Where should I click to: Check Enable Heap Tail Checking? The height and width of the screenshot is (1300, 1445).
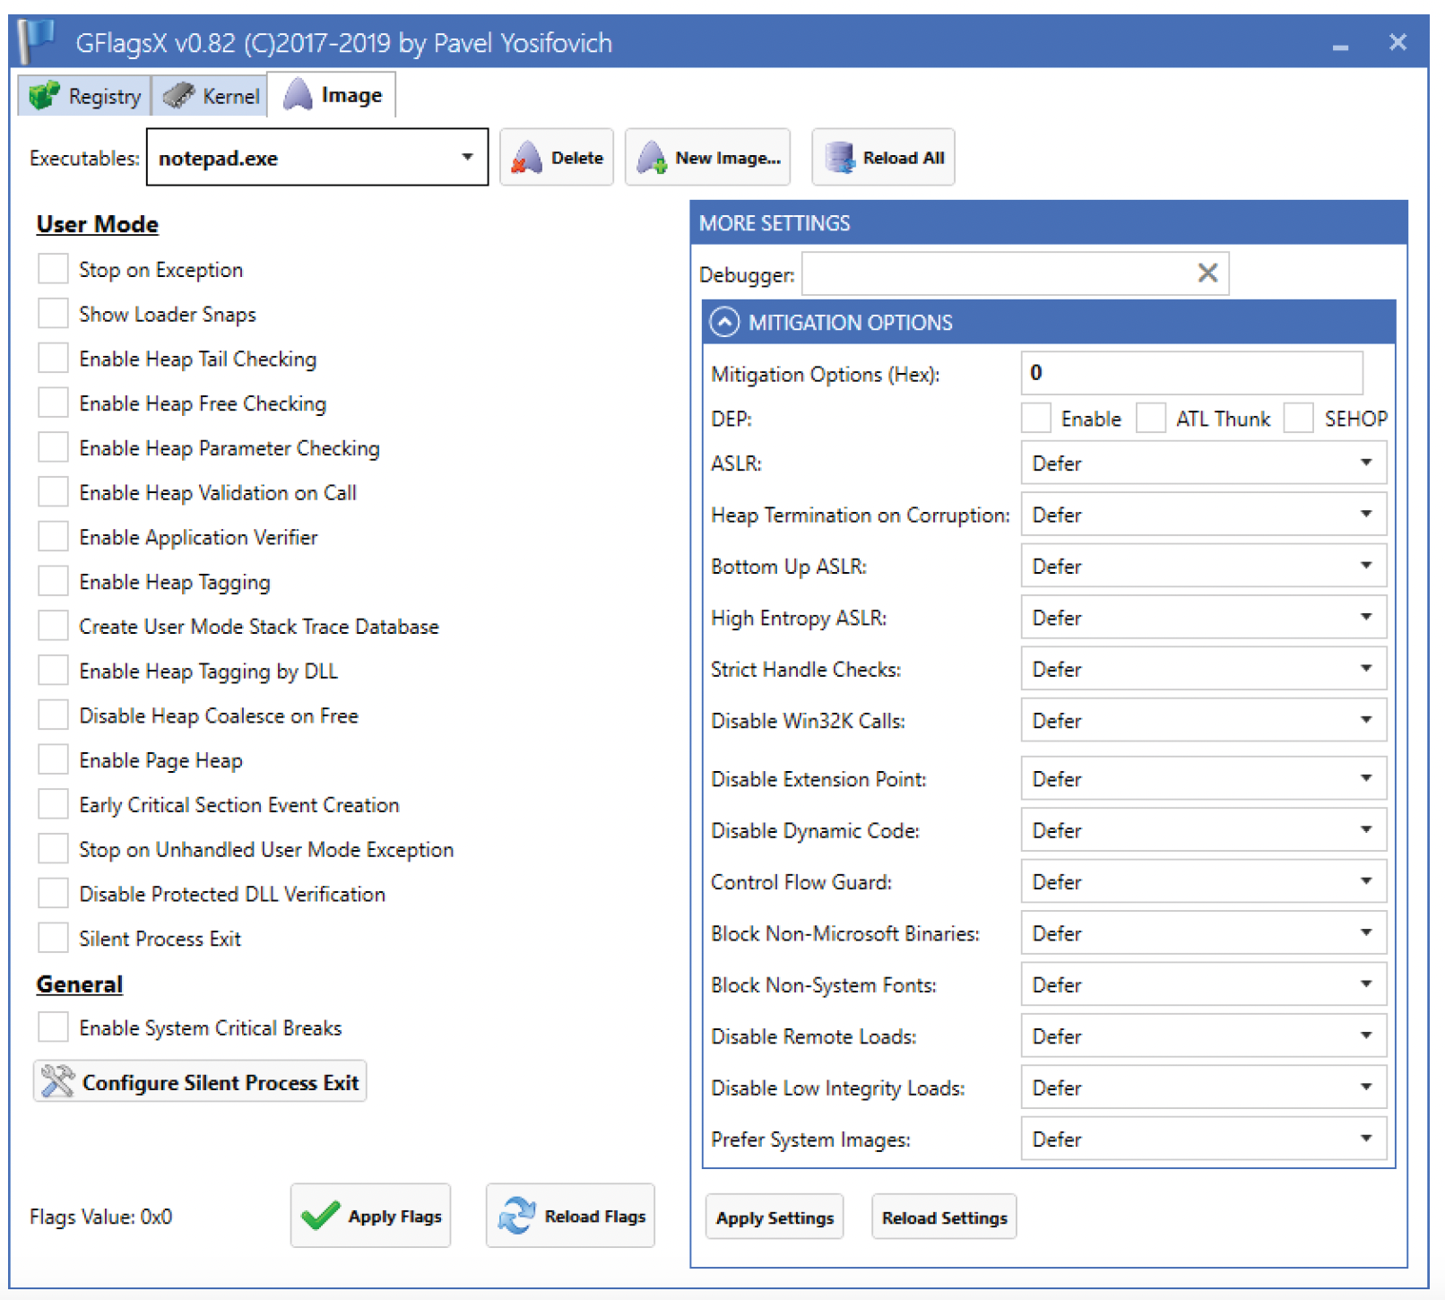53,358
